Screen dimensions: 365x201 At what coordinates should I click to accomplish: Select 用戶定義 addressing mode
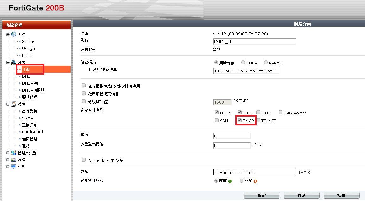pyautogui.click(x=216, y=62)
